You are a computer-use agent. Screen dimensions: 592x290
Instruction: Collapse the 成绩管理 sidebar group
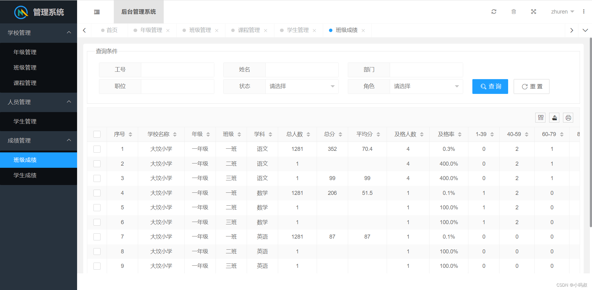pos(39,140)
